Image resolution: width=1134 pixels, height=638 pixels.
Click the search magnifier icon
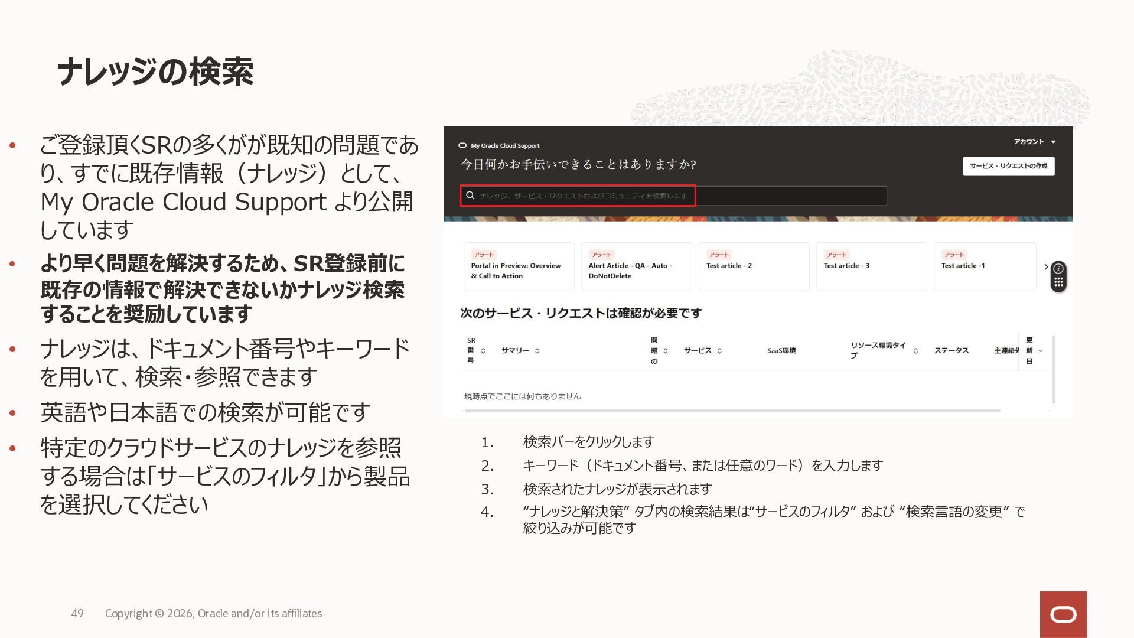click(x=470, y=196)
